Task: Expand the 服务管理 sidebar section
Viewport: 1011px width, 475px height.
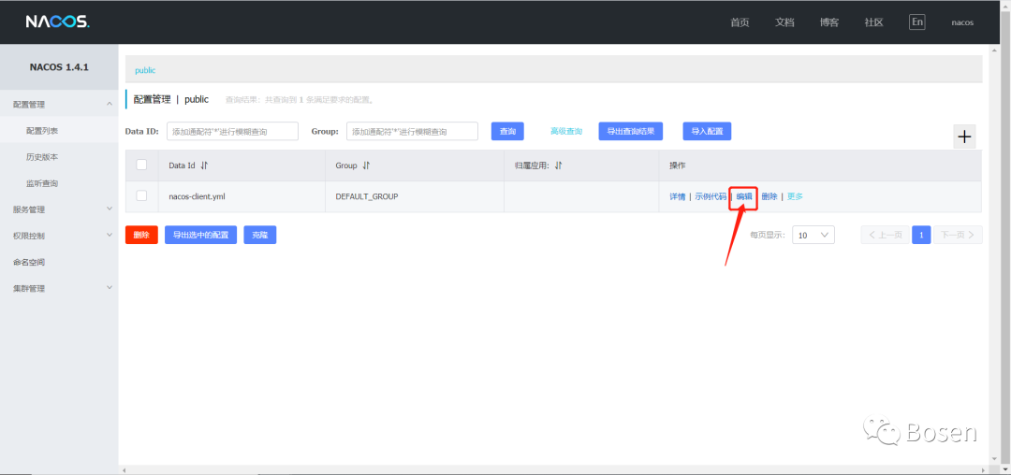Action: (x=59, y=209)
